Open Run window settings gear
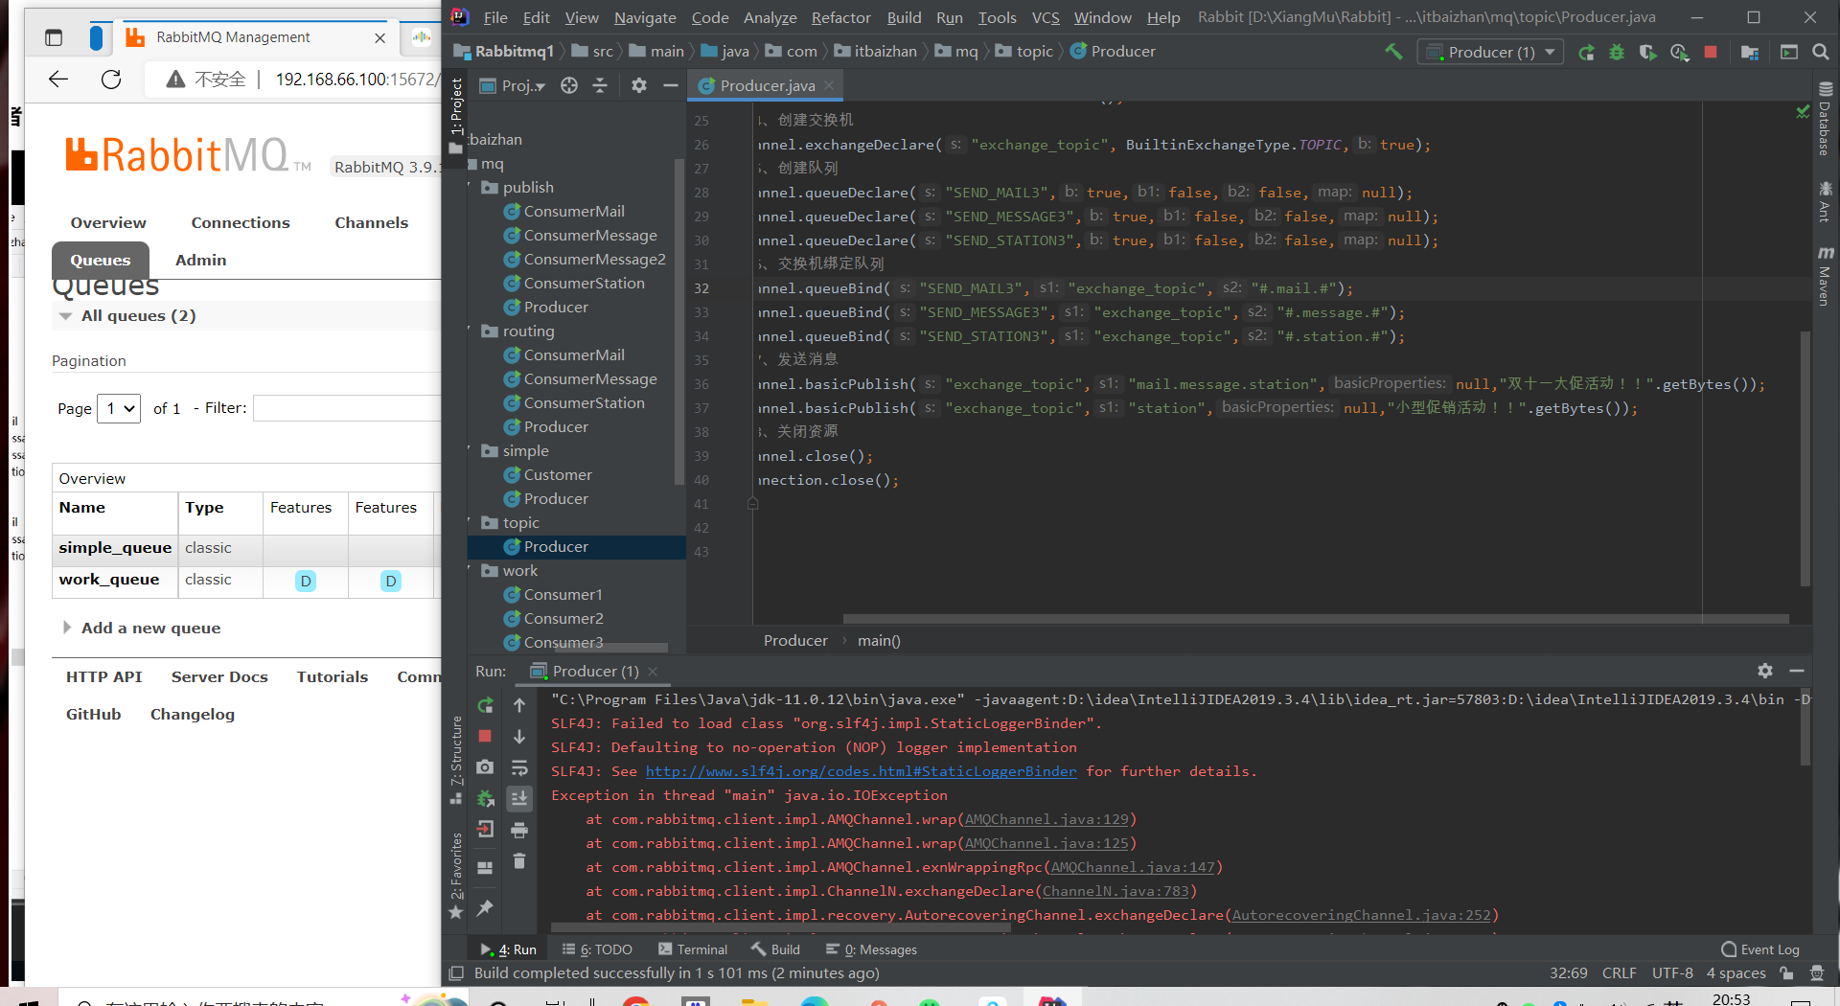The width and height of the screenshot is (1840, 1006). click(x=1765, y=671)
